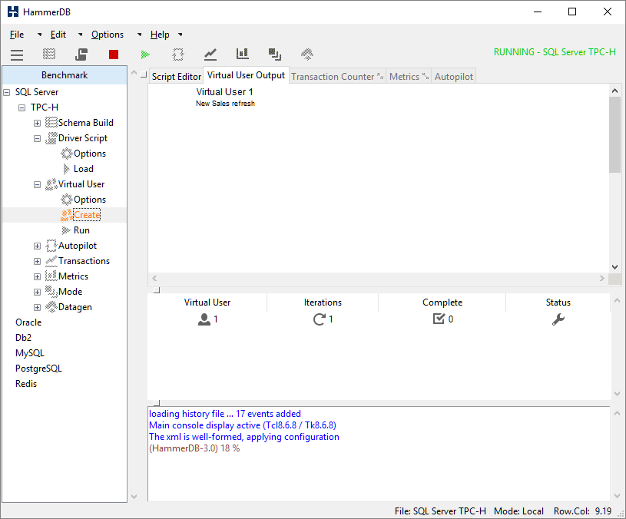Click the Metrics icon in the tree
The width and height of the screenshot is (626, 519).
51,276
